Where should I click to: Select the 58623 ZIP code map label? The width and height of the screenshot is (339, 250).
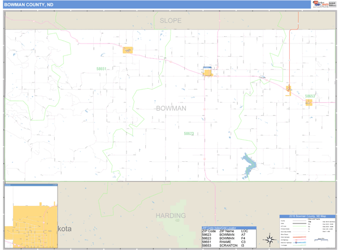point(189,133)
